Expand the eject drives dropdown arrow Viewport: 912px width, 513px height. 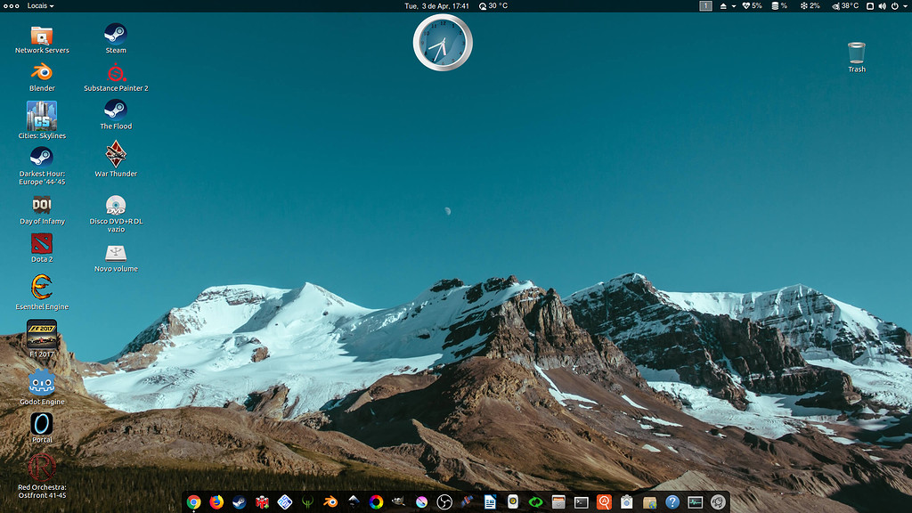[x=734, y=6]
